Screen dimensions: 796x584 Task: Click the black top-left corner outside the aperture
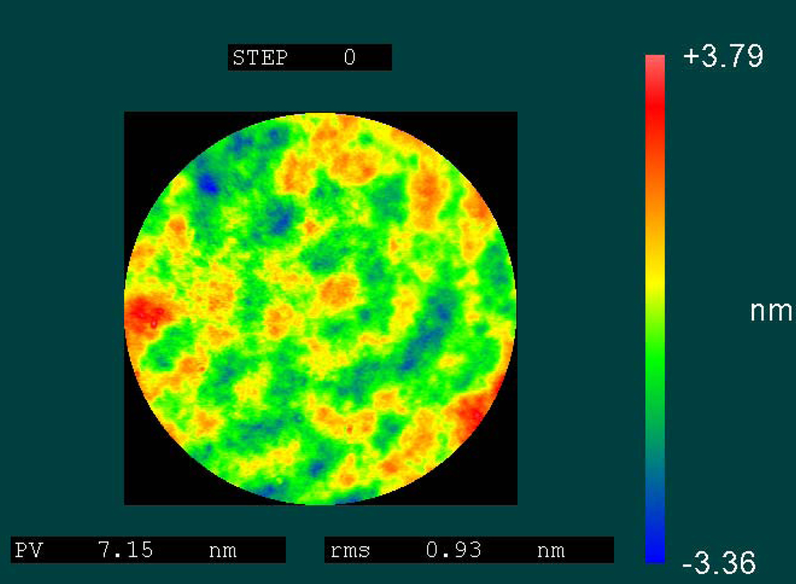[143, 129]
